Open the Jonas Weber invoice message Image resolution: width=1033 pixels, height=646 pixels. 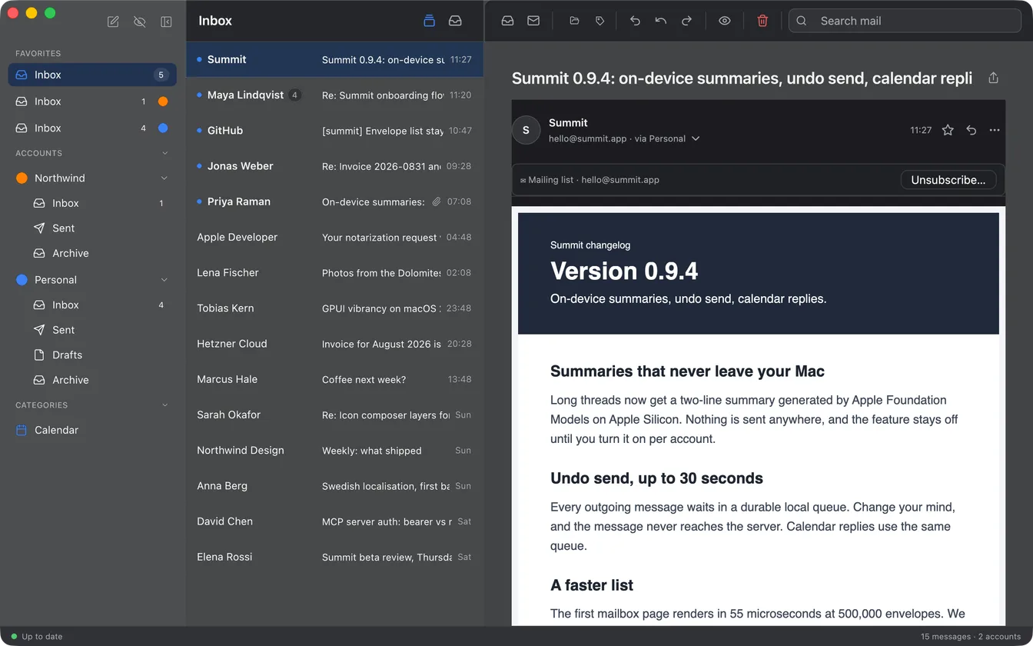334,166
